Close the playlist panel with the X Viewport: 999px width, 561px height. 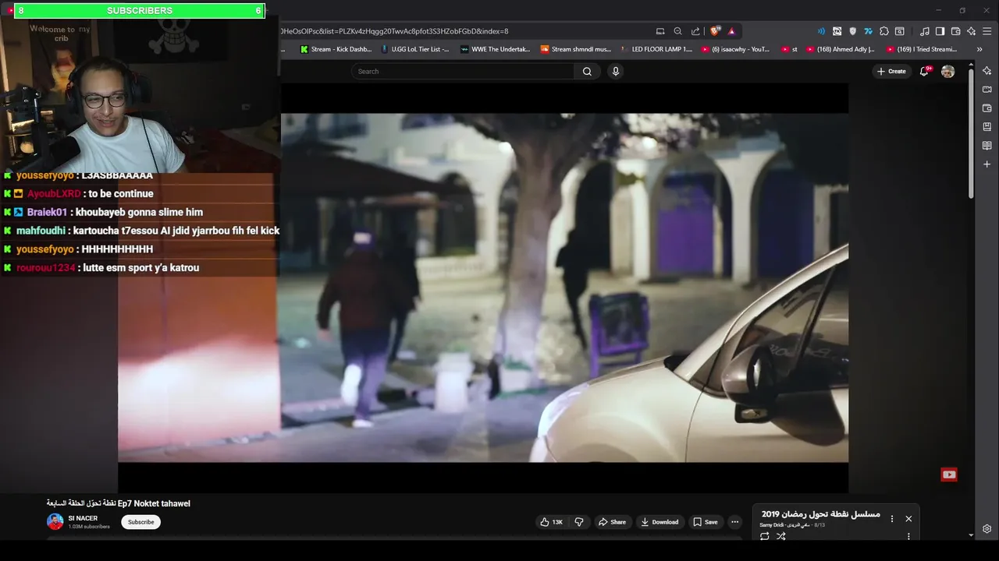908,519
